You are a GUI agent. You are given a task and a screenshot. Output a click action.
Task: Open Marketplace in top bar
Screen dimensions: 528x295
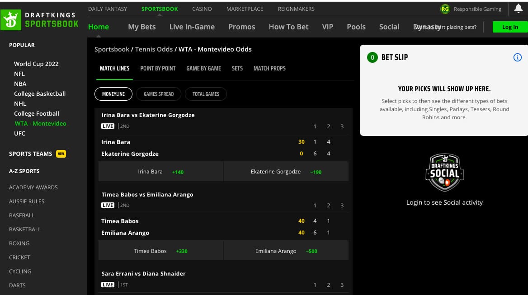coord(245,9)
